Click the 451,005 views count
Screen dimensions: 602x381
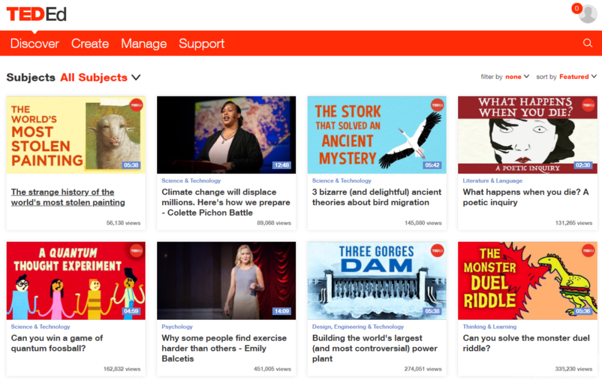point(272,369)
